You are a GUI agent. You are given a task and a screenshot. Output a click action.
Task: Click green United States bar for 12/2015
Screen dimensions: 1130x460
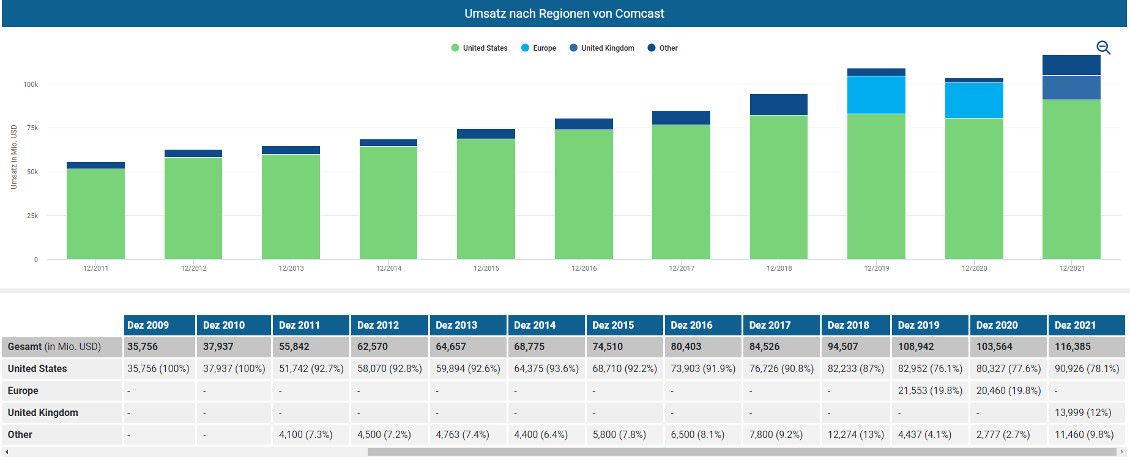pos(486,199)
